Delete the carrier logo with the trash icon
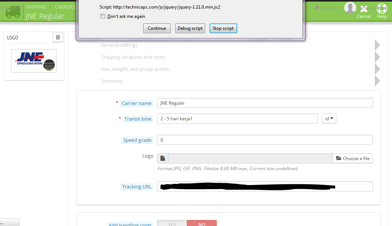Screen dimensions: 392x226 (x=58, y=37)
